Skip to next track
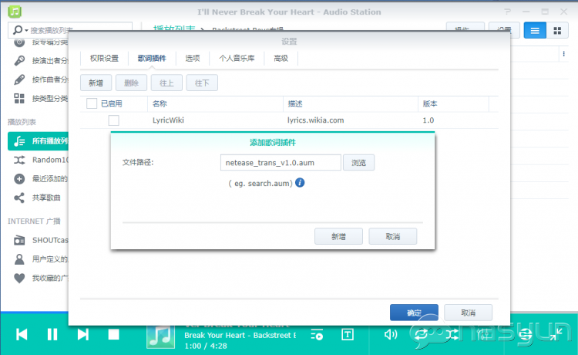The image size is (578, 355). 83,335
